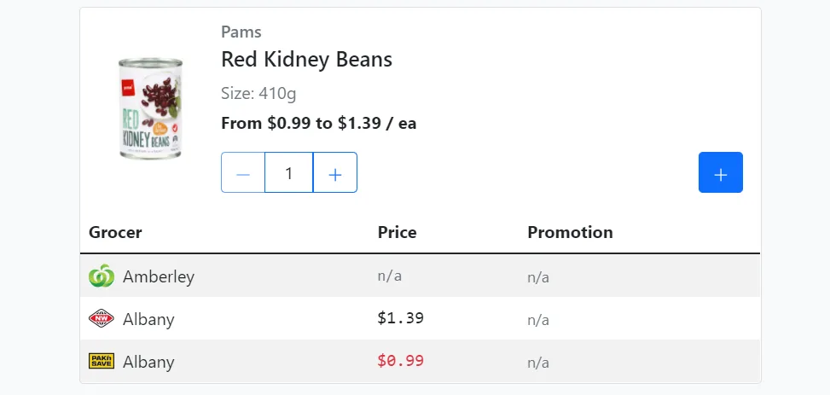830x395 pixels.
Task: Select the Grocer column header
Action: pyautogui.click(x=115, y=232)
